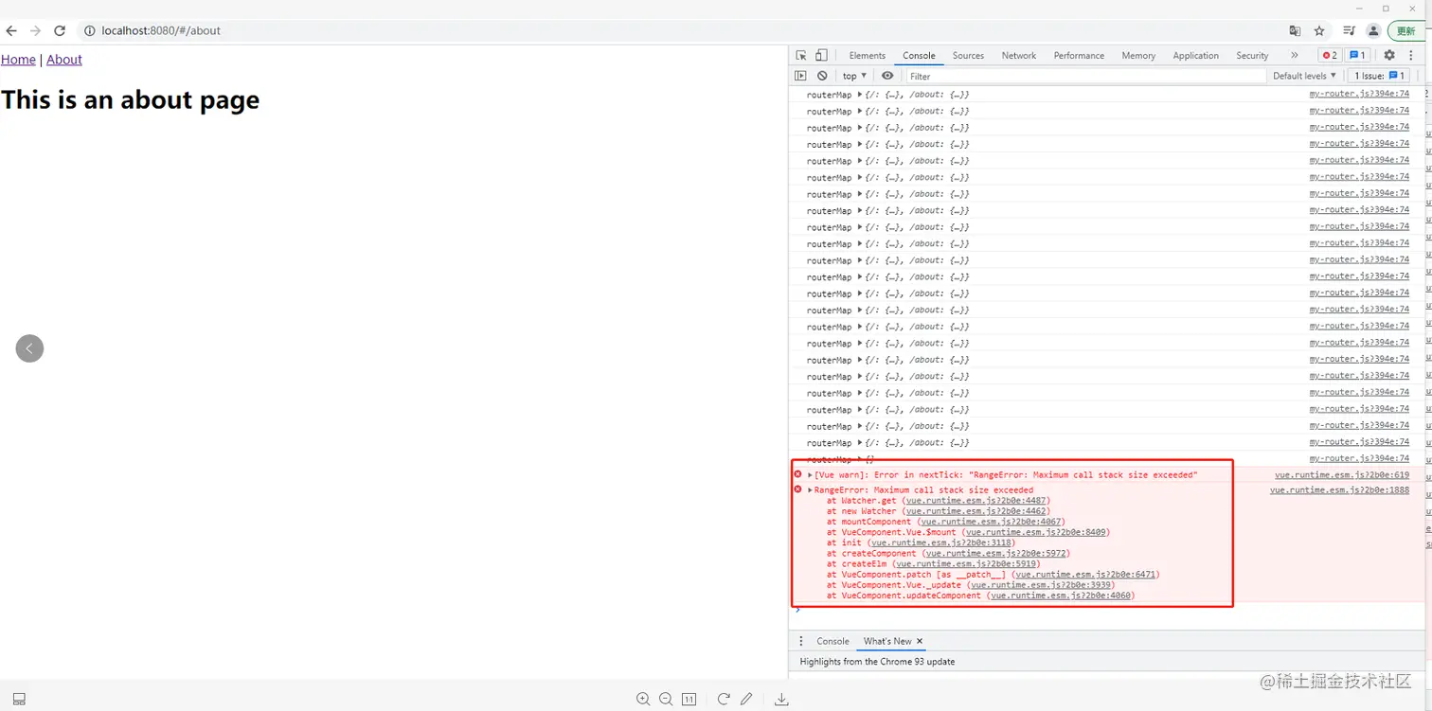Viewport: 1432px width, 711px height.
Task: Select the Console tab in DevTools main bar
Action: pos(919,55)
